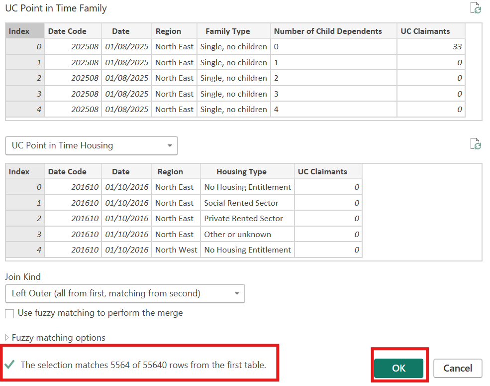The width and height of the screenshot is (490, 386).
Task: Click refresh preview icon for UC Point in Time Housing table
Action: coord(476,144)
